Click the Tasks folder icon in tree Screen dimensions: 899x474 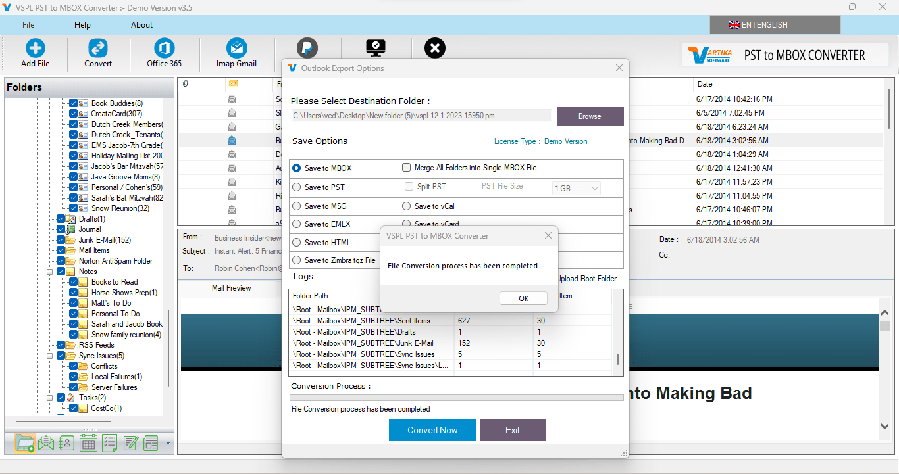click(71, 398)
